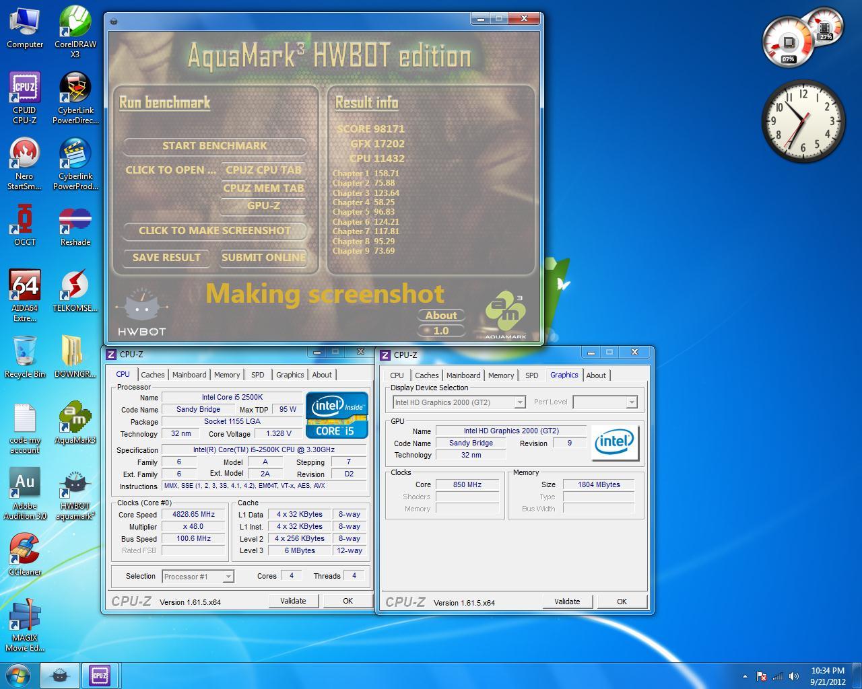Open the Recycle Bin
The image size is (862, 689).
coord(25,357)
